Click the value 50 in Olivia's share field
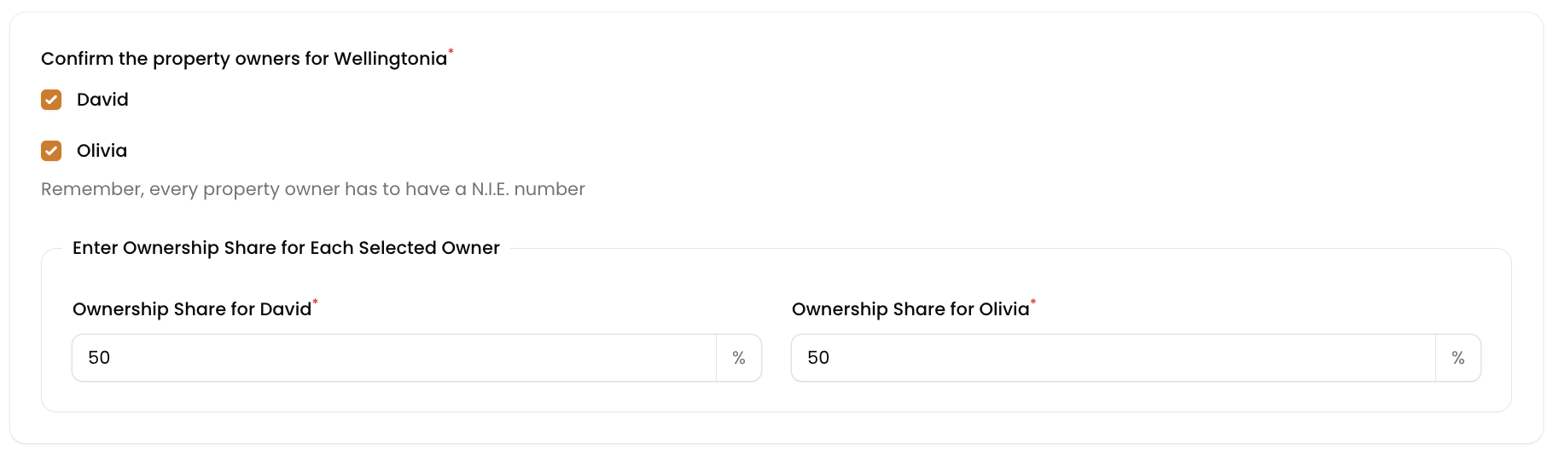Image resolution: width=1553 pixels, height=455 pixels. 818,358
